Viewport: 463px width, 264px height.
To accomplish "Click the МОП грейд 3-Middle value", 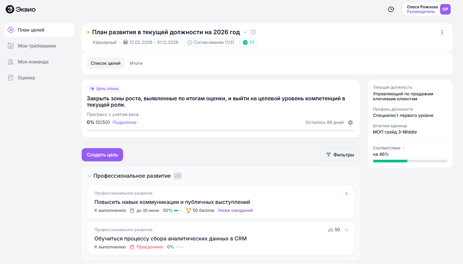I will [x=395, y=132].
